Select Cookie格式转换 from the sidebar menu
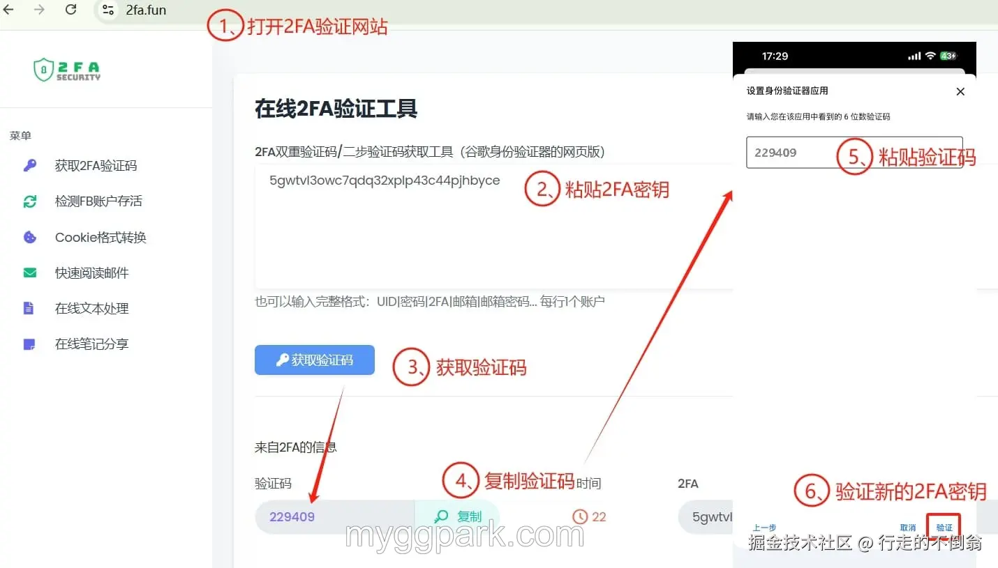The image size is (998, 568). coord(100,237)
